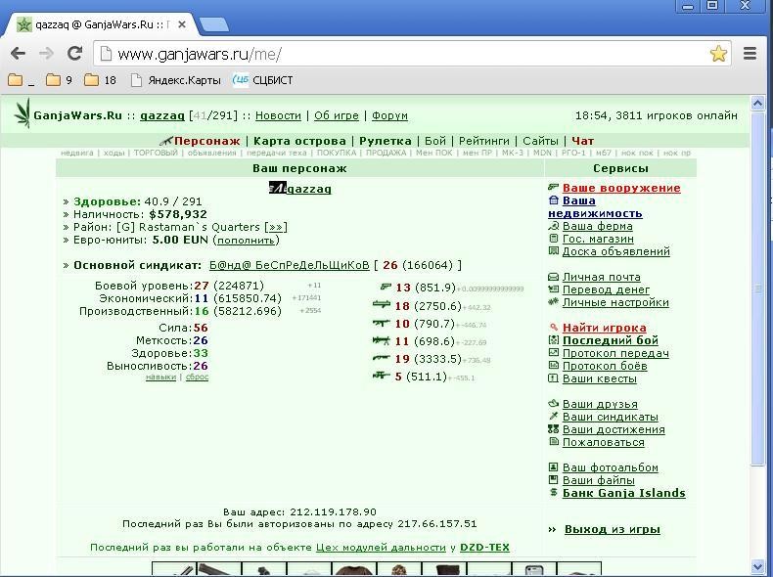Log out via Выход из игры
773x577 pixels.
pos(613,529)
